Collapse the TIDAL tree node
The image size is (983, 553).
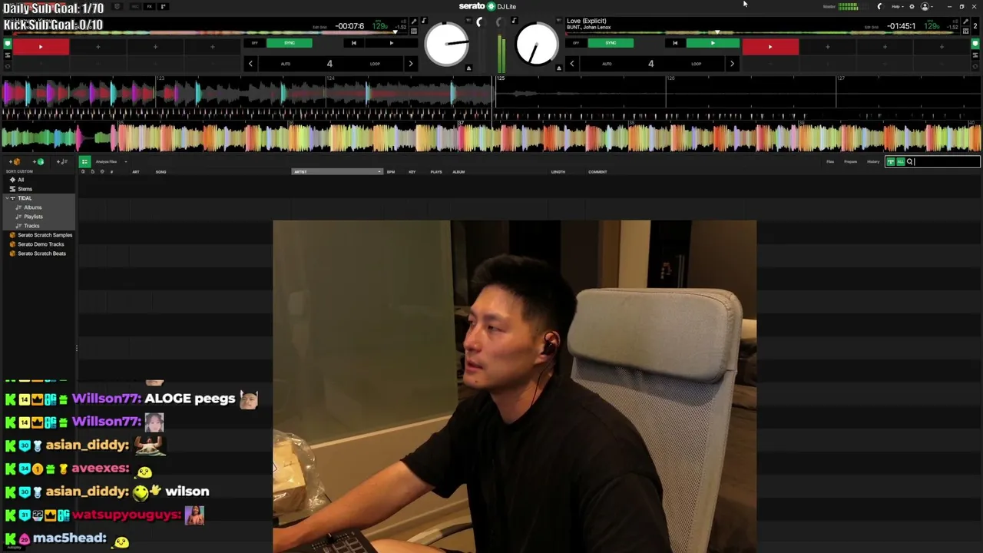click(6, 198)
